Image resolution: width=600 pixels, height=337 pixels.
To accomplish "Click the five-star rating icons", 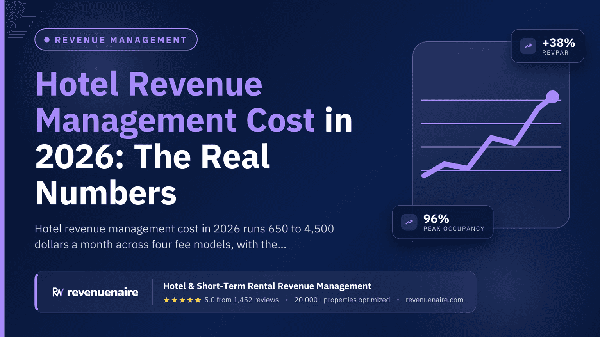I will click(x=182, y=300).
